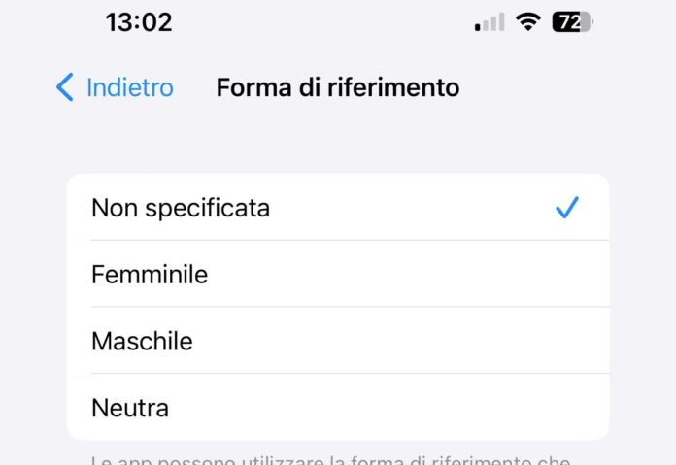Tap the blue back chevron icon

64,87
